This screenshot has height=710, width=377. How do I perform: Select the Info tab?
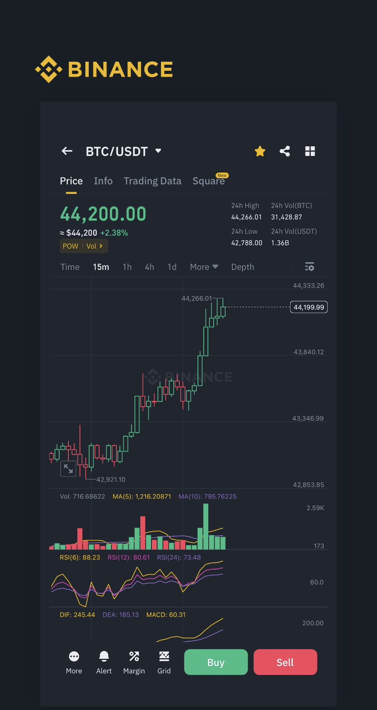tap(103, 181)
